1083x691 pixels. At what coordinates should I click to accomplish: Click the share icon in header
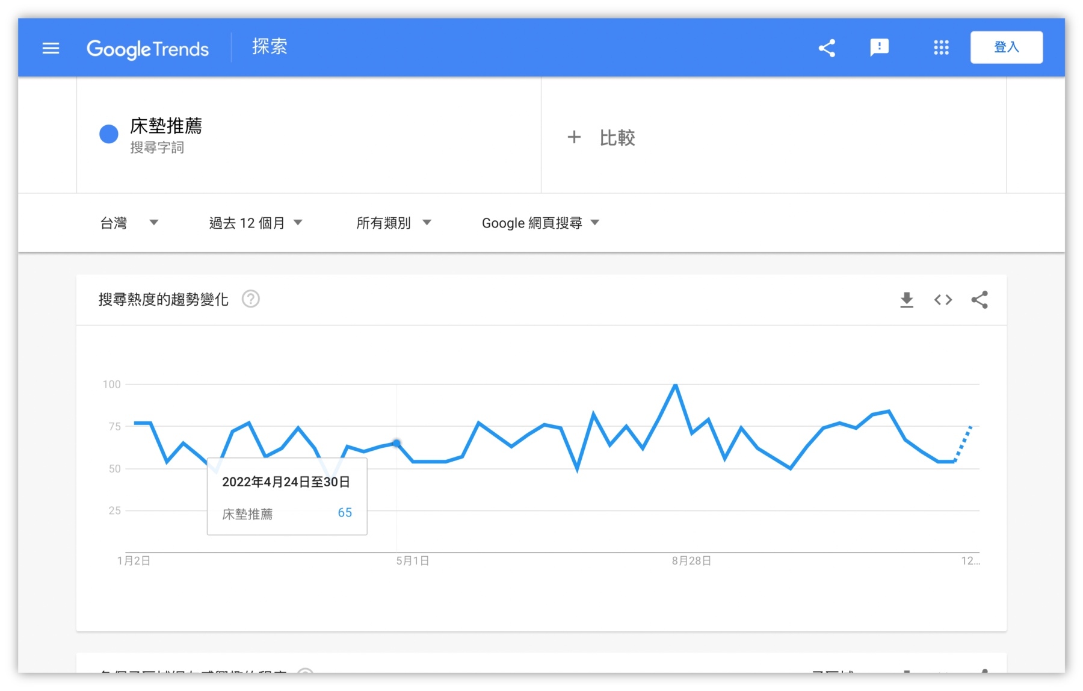point(827,48)
